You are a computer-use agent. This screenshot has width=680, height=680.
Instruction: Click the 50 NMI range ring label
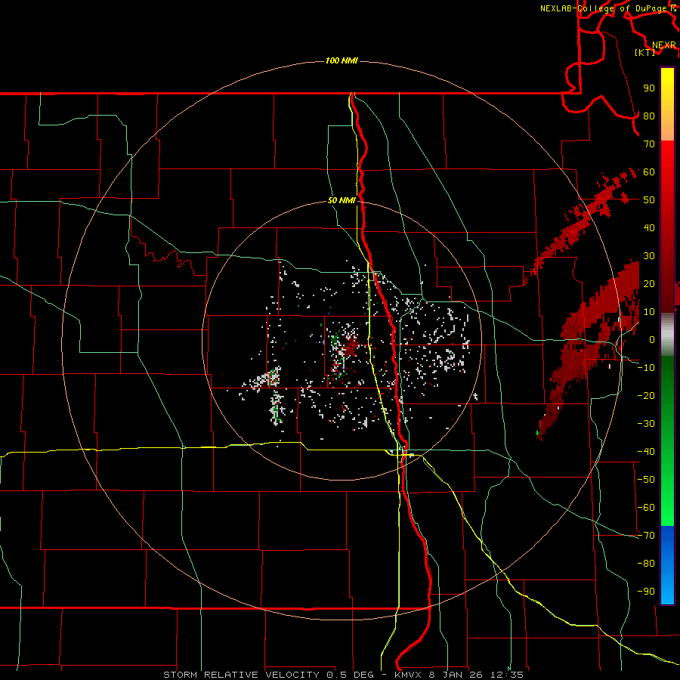click(x=342, y=200)
